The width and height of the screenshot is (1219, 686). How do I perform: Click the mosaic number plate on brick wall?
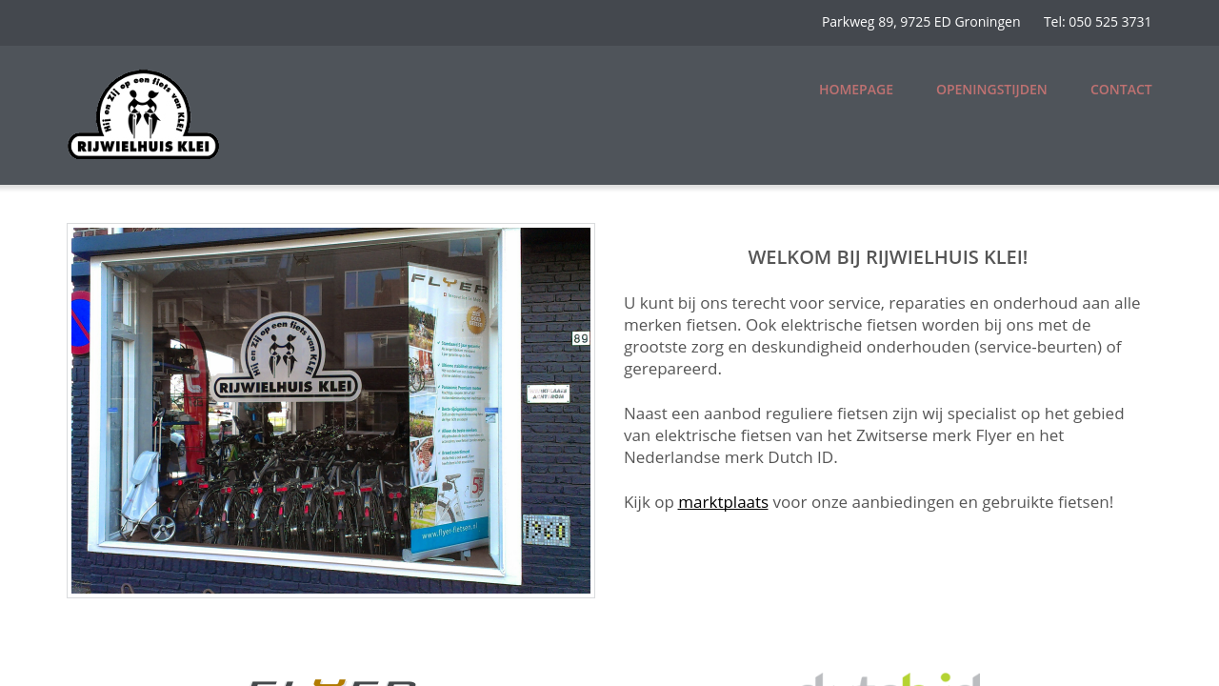click(x=546, y=530)
